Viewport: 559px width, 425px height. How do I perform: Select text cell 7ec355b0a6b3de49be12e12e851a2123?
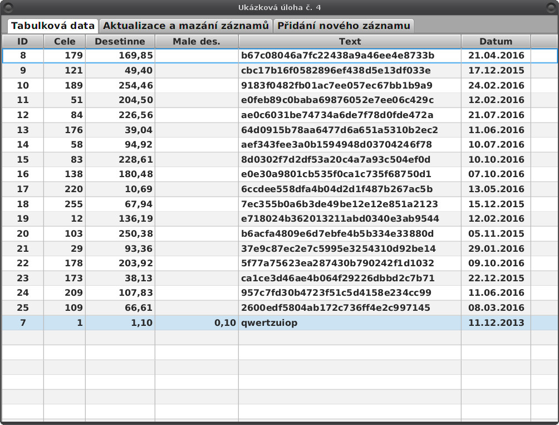tap(350, 204)
